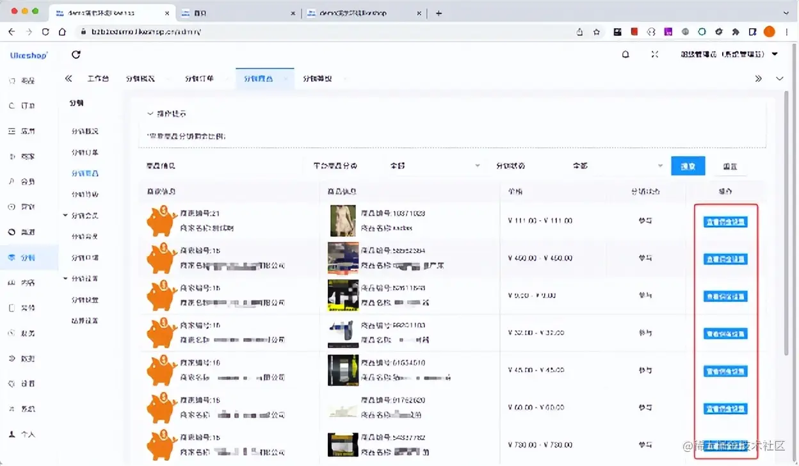Open browser home page icon

pos(62,31)
